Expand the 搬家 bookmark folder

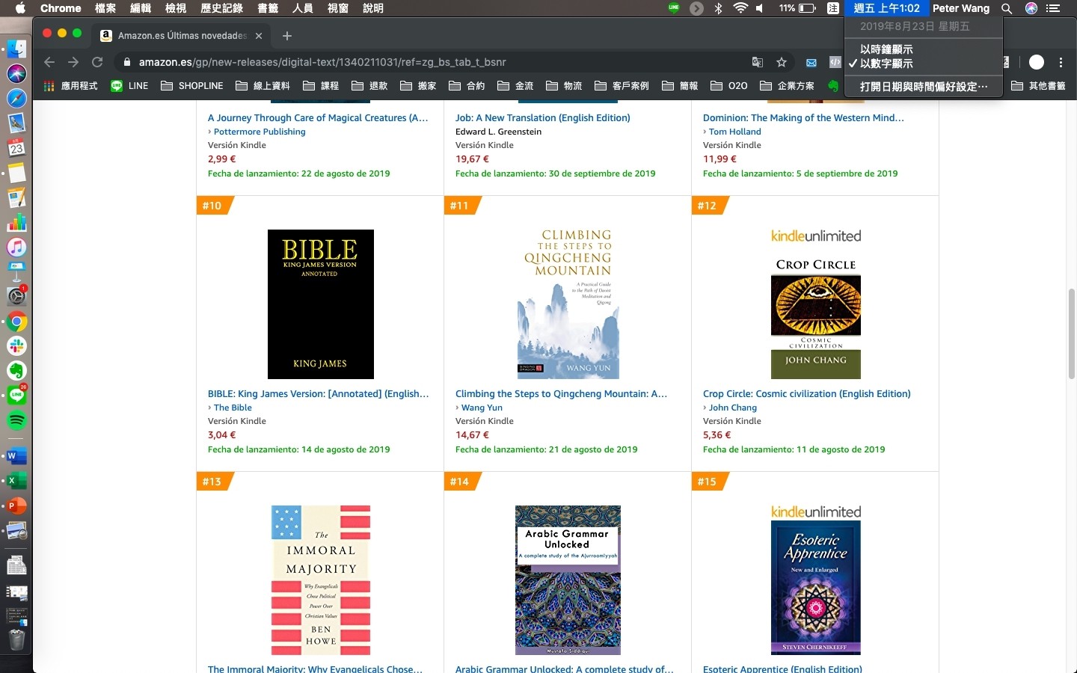(418, 86)
